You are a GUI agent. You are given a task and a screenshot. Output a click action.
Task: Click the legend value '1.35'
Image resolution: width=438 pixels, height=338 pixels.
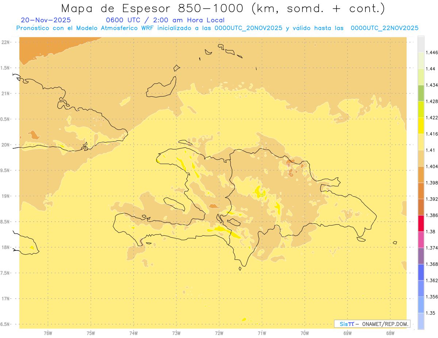click(x=431, y=313)
